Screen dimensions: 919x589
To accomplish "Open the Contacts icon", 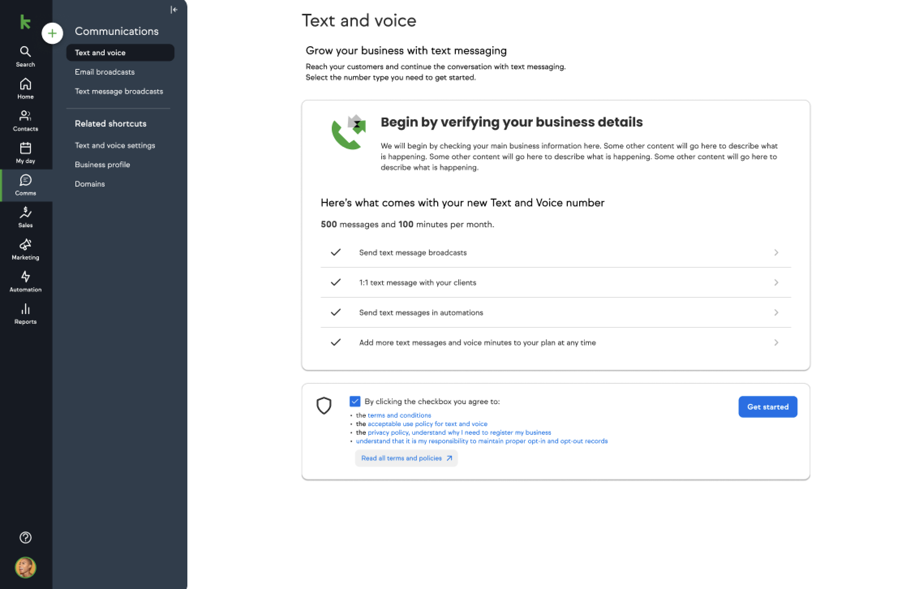I will point(25,116).
